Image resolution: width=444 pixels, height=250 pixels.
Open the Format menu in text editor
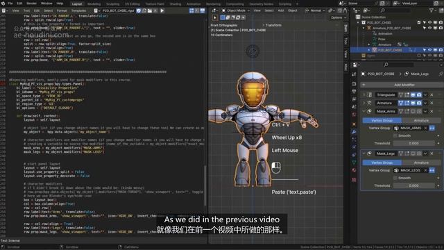point(62,11)
